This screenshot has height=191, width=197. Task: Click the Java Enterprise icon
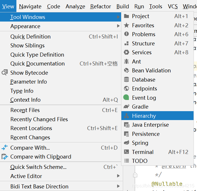(x=127, y=125)
